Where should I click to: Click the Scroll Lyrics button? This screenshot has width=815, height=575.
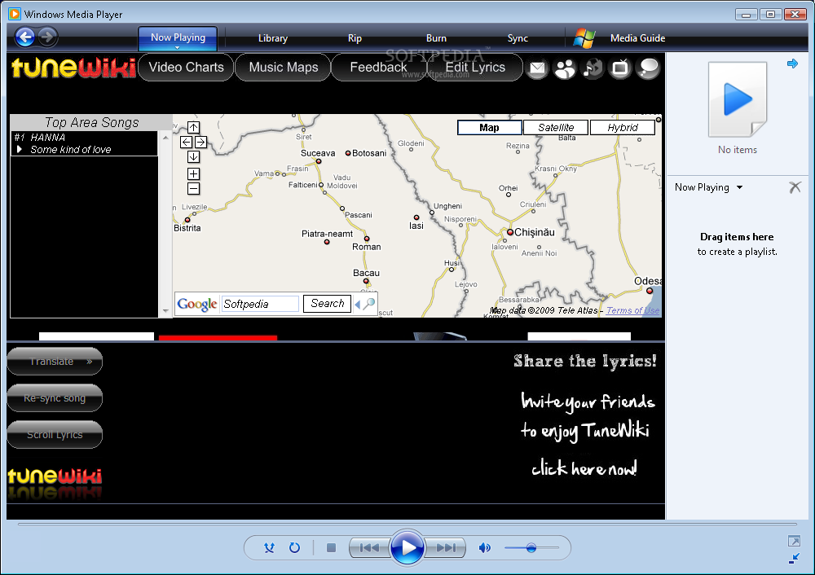coord(55,435)
